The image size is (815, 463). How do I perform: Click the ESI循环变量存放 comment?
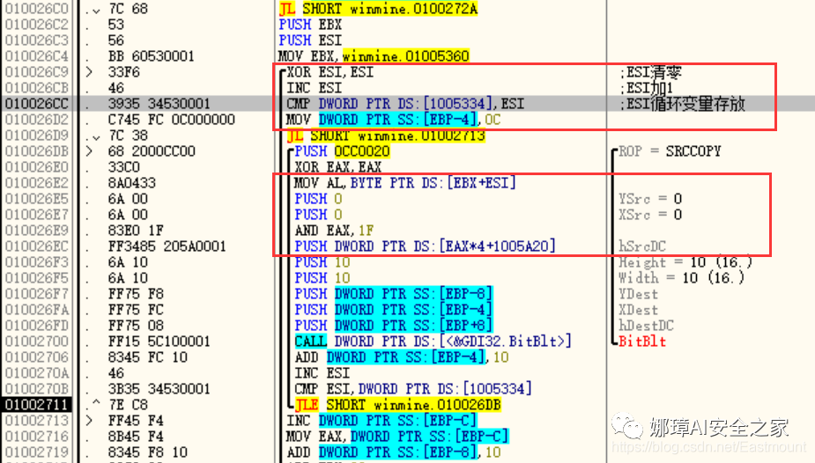[682, 104]
